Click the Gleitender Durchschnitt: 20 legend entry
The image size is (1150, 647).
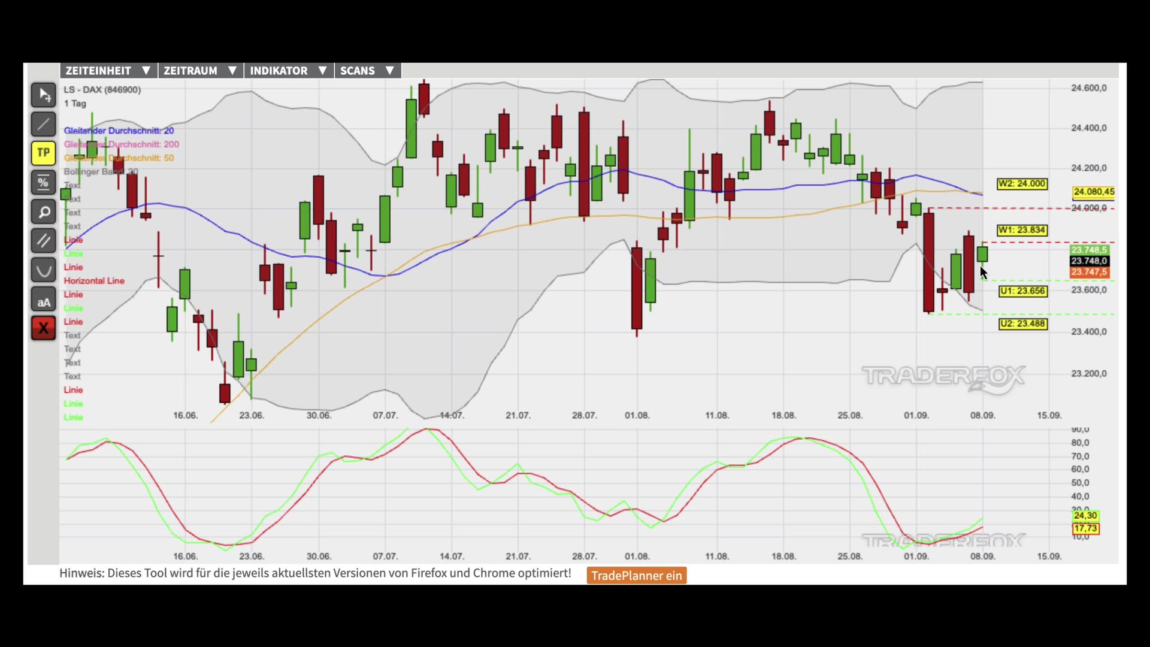[119, 131]
